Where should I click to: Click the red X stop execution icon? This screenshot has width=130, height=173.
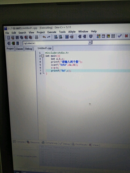point(126,36)
